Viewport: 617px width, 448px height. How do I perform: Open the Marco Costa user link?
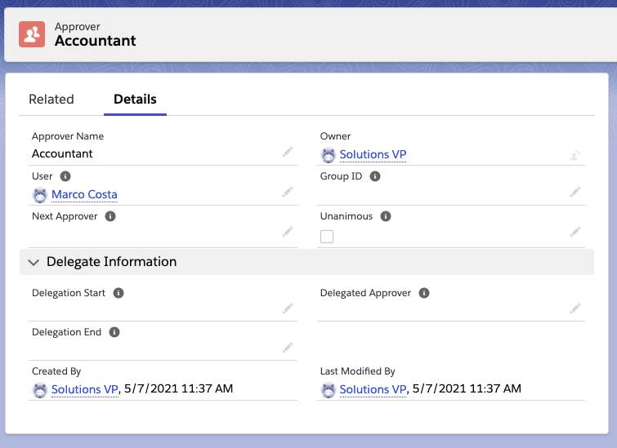coord(84,194)
